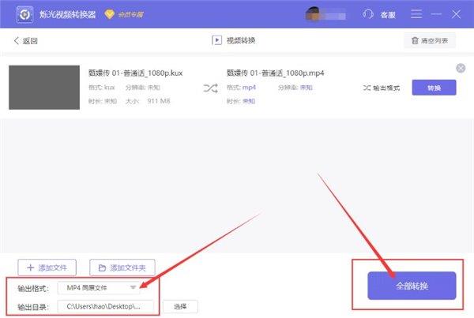Add files with 添加文件 button
This screenshot has height=318, width=474.
tap(47, 267)
